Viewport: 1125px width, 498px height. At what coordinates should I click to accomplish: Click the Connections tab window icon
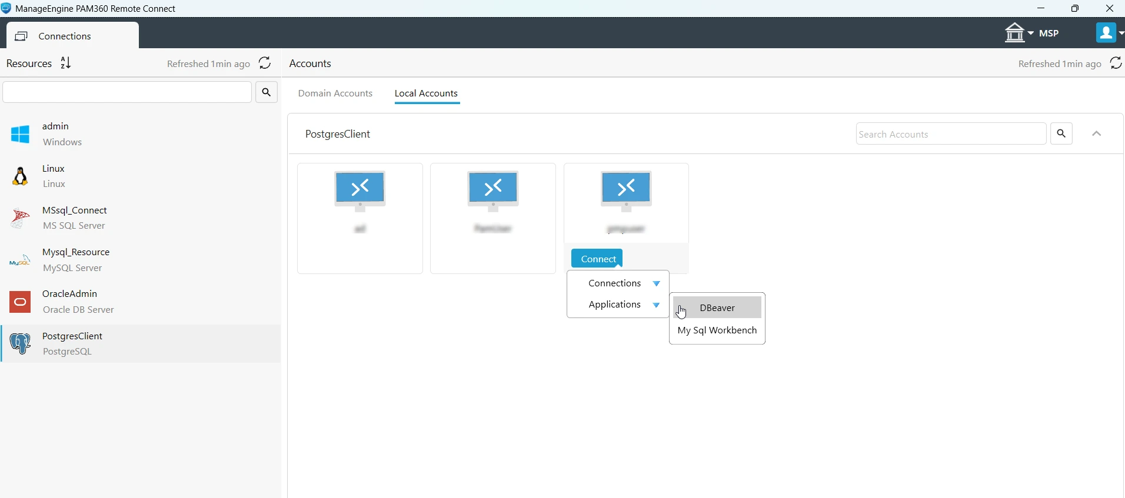click(21, 36)
